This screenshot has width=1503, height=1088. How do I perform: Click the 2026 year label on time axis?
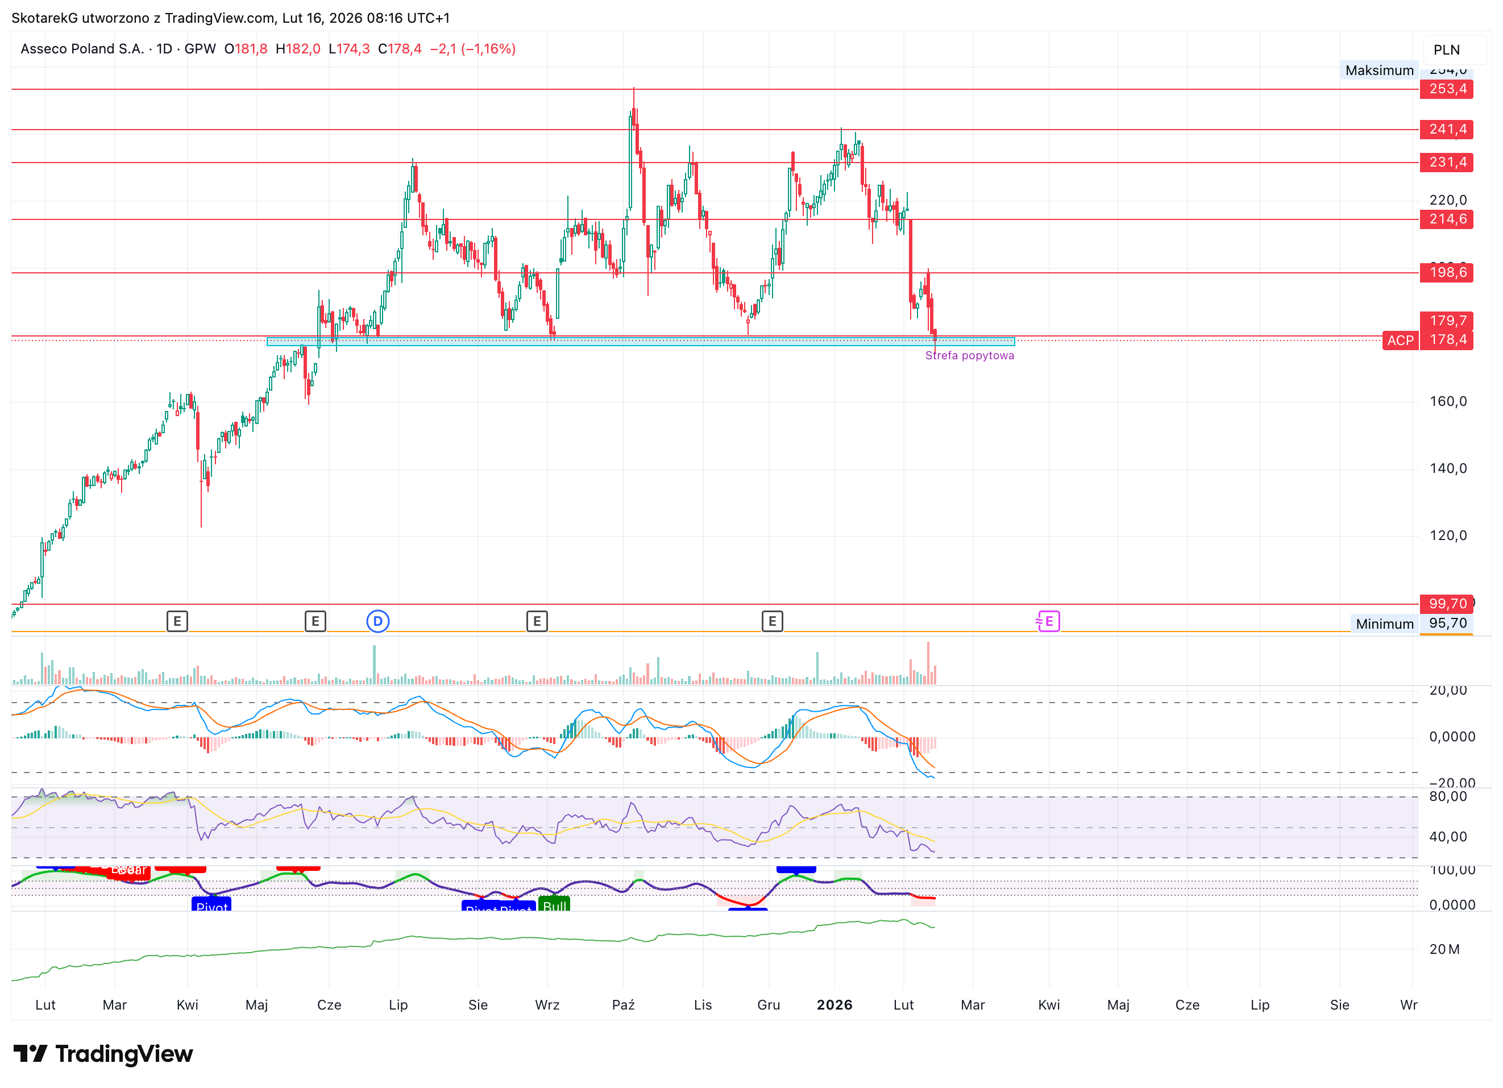[x=834, y=1004]
